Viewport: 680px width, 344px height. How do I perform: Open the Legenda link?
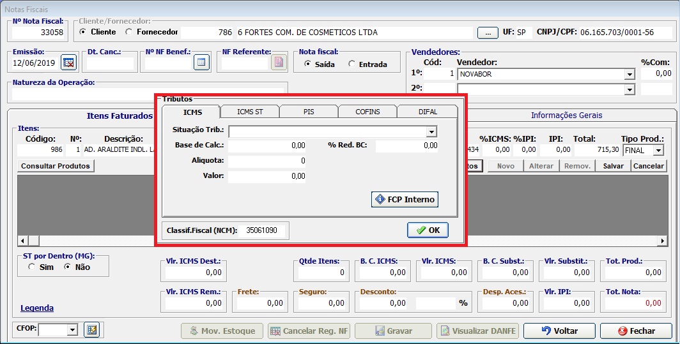pos(37,308)
